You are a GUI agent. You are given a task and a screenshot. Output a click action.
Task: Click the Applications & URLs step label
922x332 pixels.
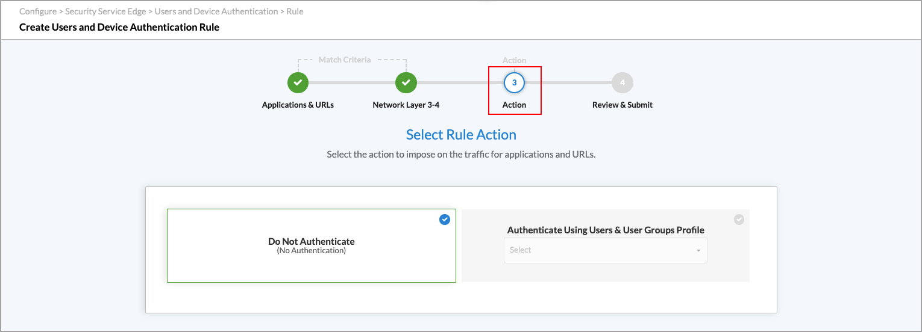(298, 105)
